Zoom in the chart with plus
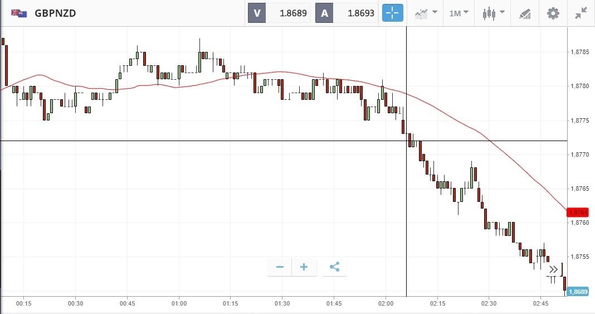Image resolution: width=595 pixels, height=314 pixels. click(x=304, y=267)
